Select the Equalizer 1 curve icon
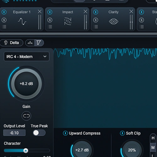Image resolution: width=157 pixels, height=157 pixels. pyautogui.click(x=22, y=21)
